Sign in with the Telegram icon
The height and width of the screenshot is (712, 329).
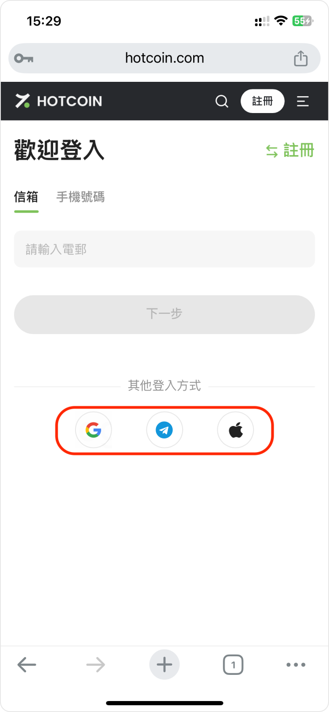pyautogui.click(x=164, y=430)
